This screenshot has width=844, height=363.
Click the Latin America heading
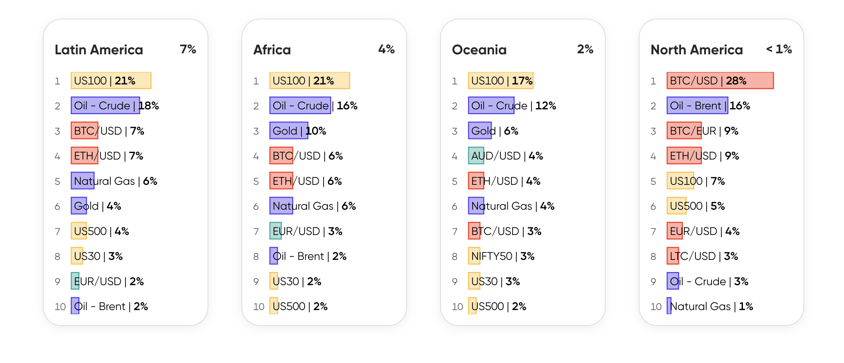[x=99, y=50]
